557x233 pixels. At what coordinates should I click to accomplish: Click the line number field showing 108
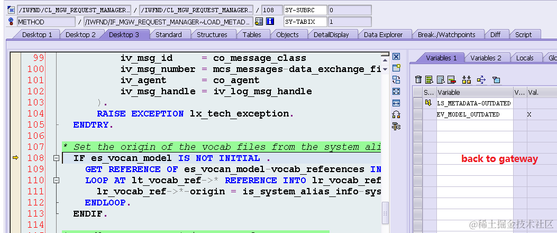[x=272, y=10]
